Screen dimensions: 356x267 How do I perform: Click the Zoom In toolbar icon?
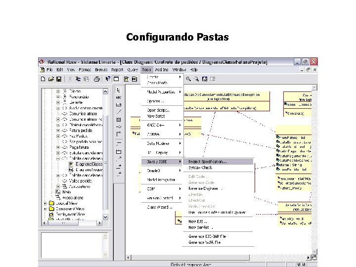[x=188, y=79]
